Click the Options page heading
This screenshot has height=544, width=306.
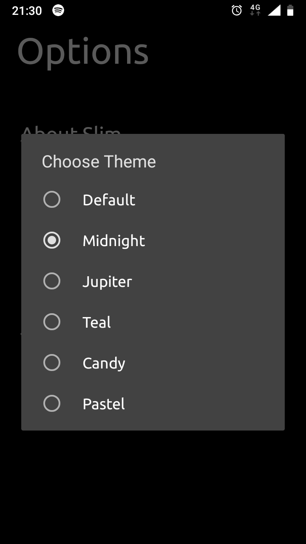83,52
